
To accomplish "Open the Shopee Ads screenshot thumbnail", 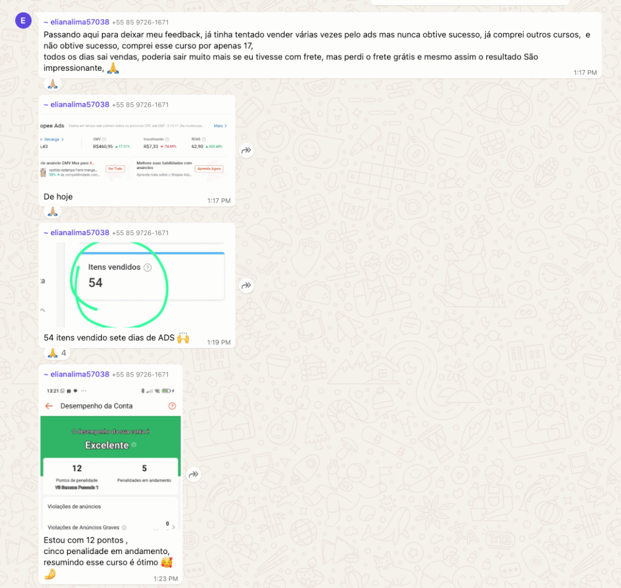I will 137,151.
